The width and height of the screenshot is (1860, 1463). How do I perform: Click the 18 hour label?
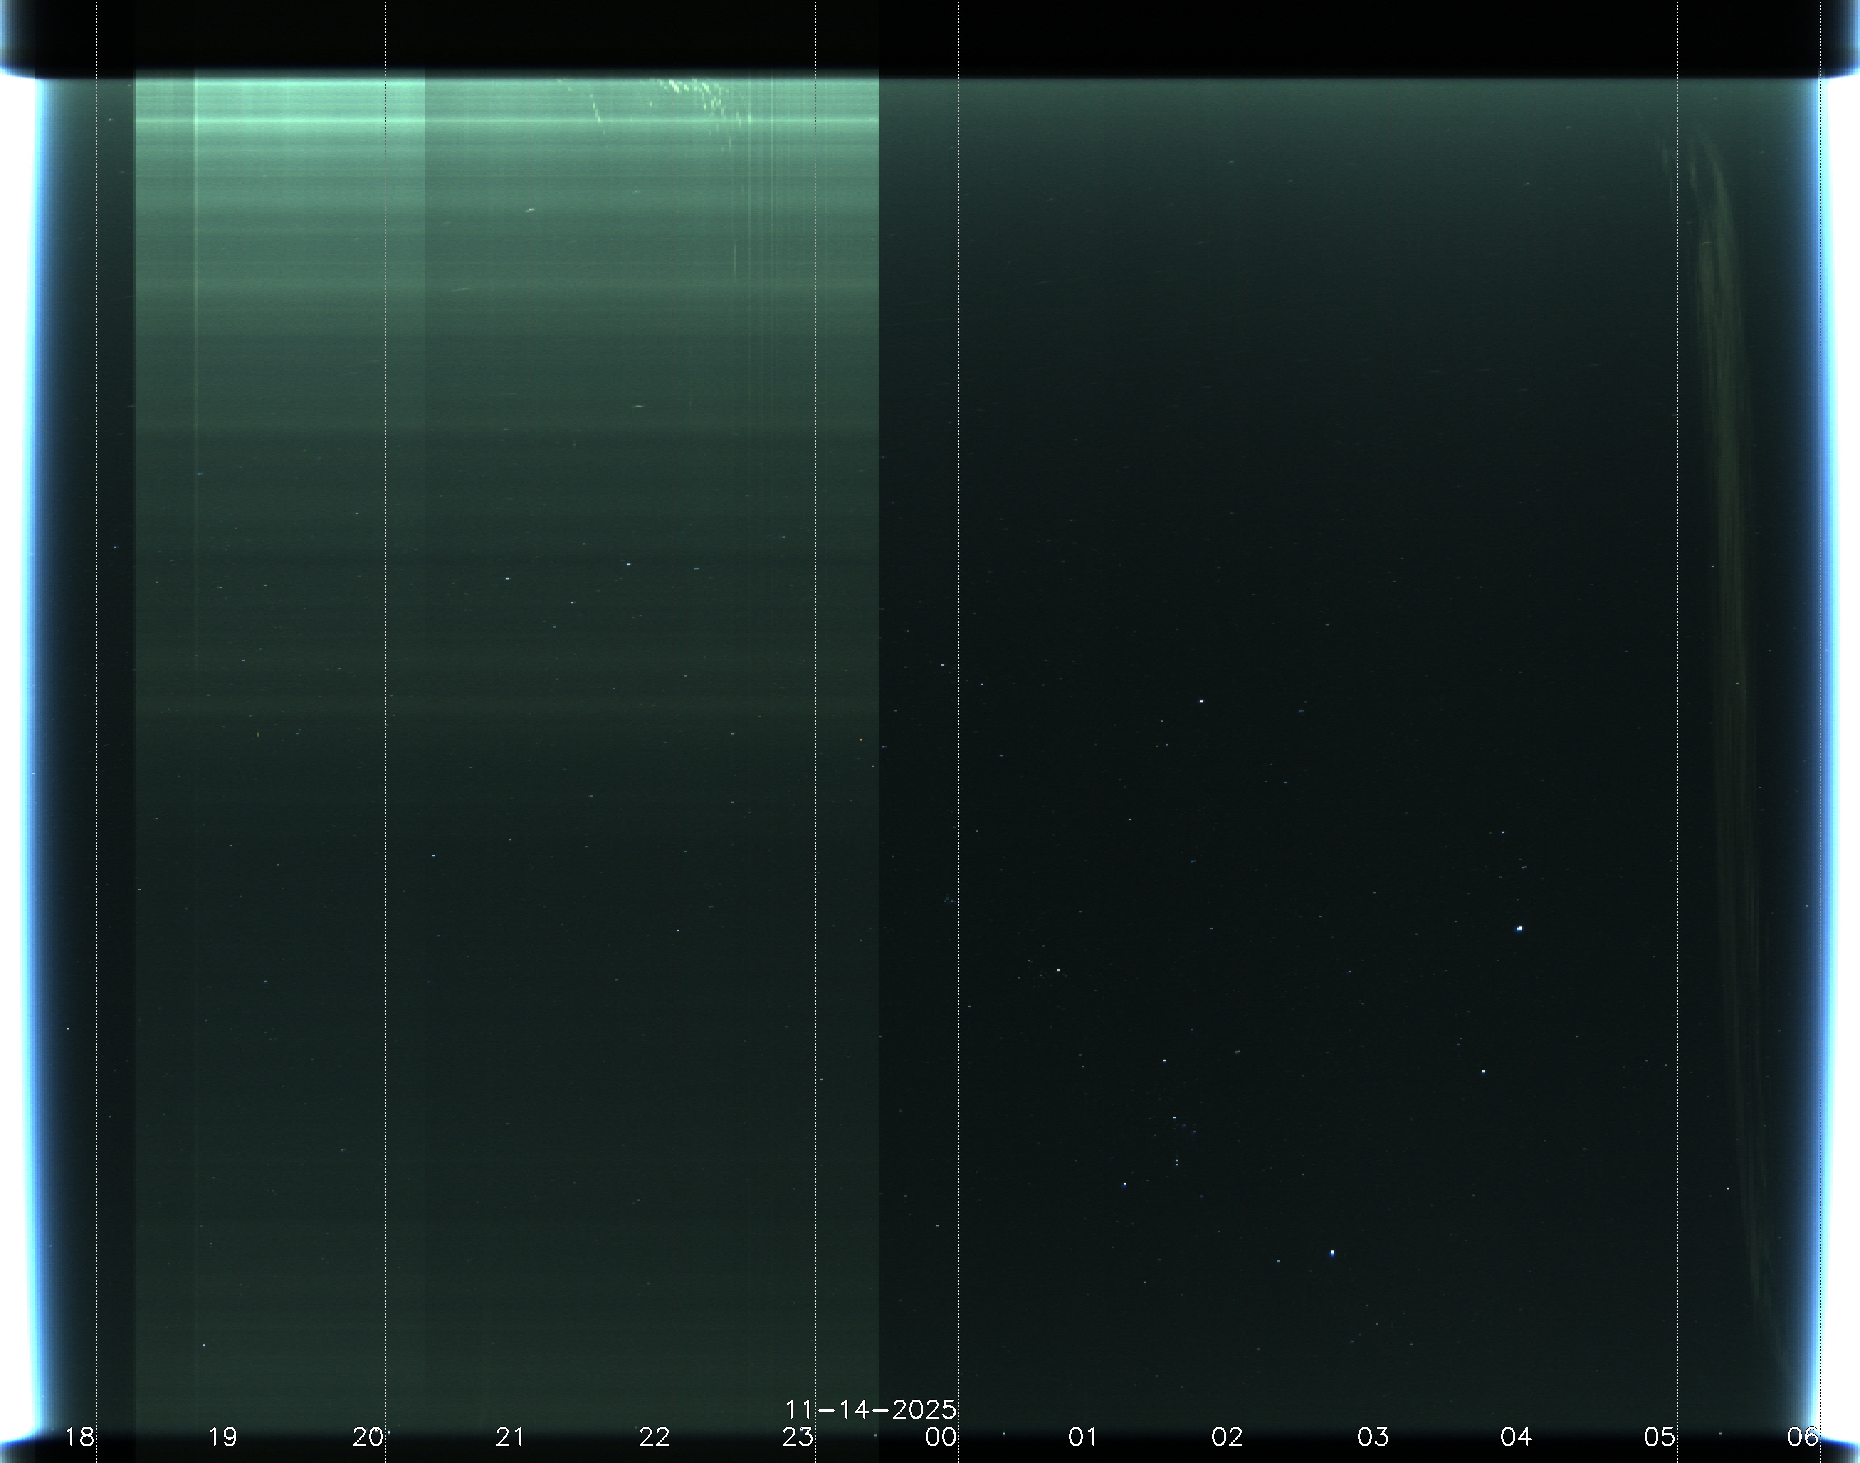click(x=79, y=1437)
